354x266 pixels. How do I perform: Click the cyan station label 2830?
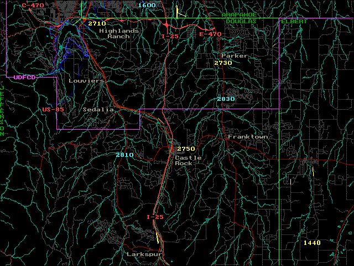(226, 99)
